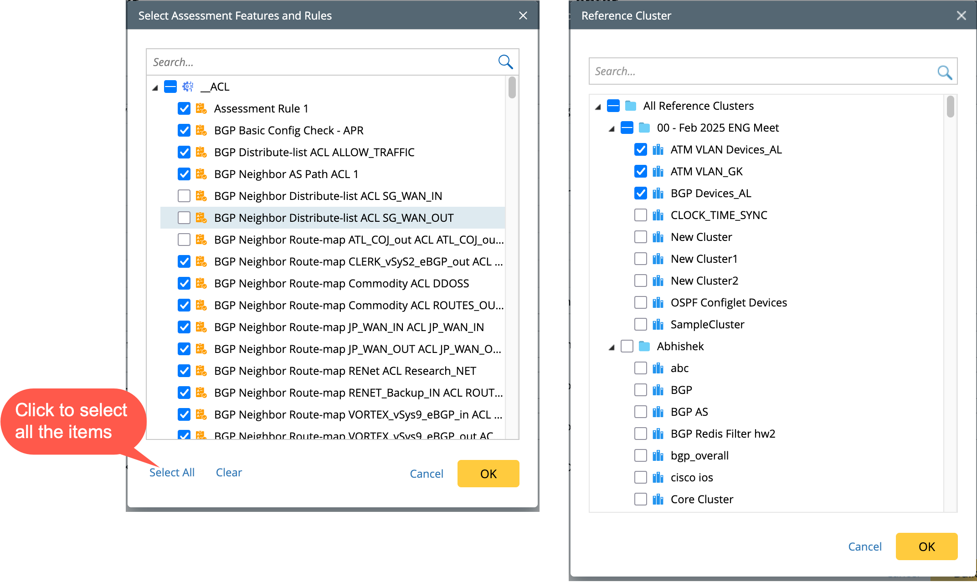Collapse the 00 - Feb 2025 ENG Meet folder

coord(612,129)
